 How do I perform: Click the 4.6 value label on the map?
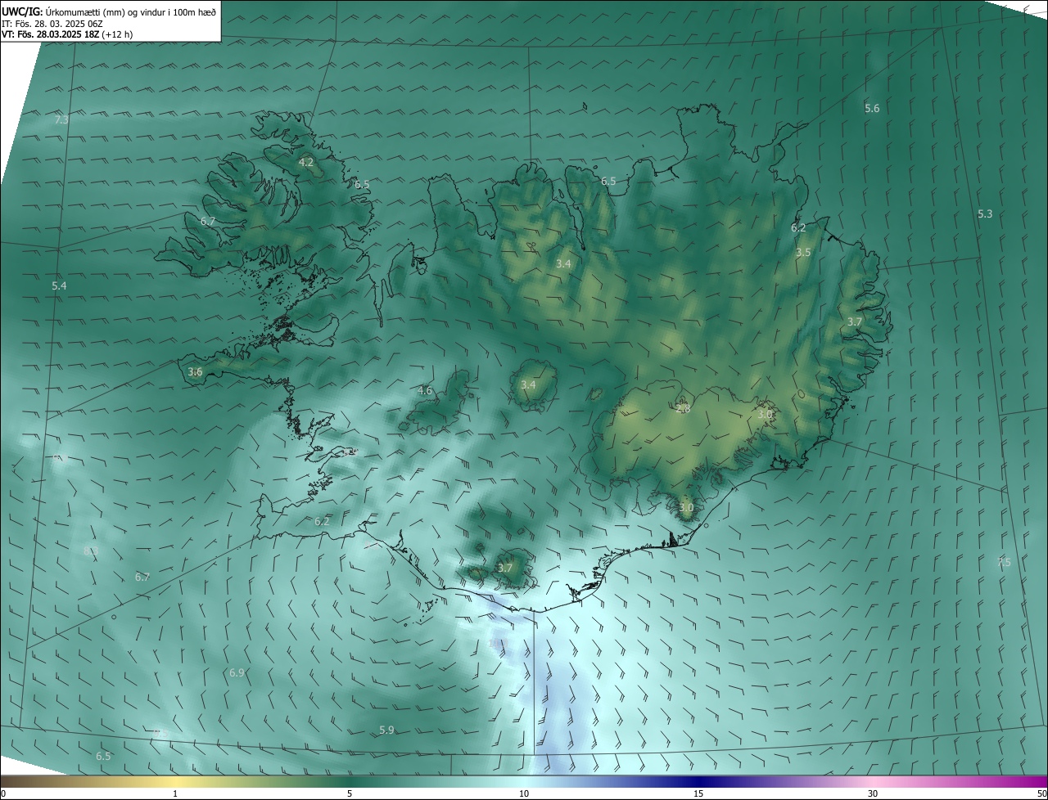coord(425,391)
